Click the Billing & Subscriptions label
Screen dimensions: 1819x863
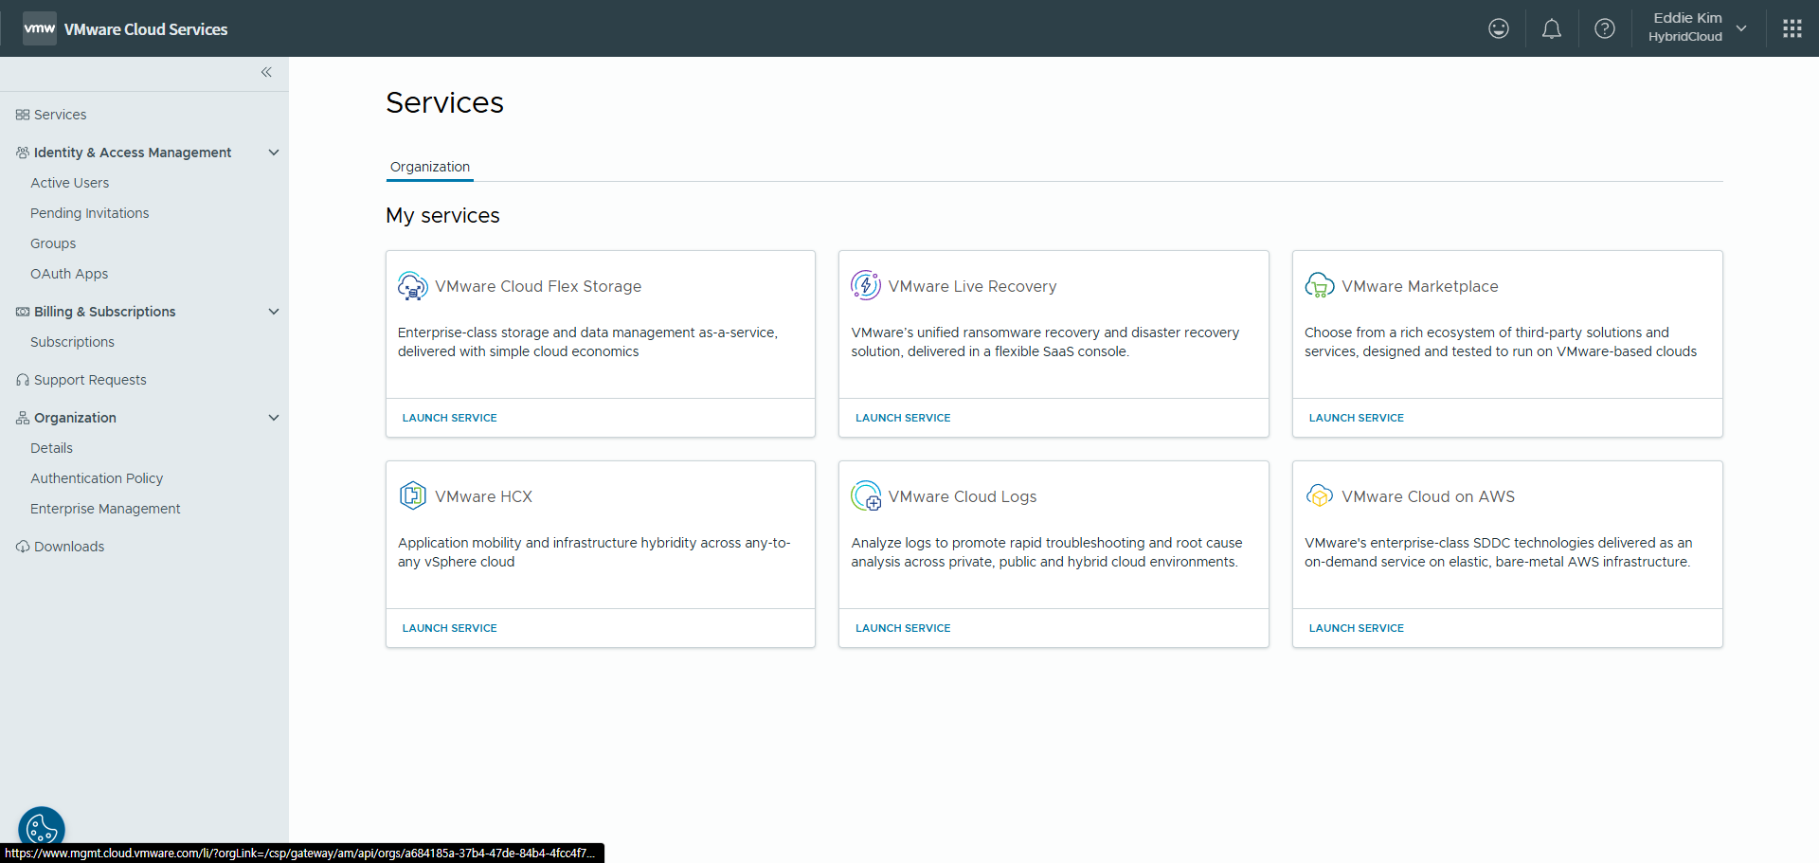point(104,312)
